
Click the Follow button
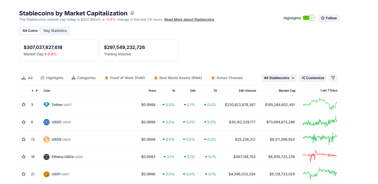coord(328,18)
